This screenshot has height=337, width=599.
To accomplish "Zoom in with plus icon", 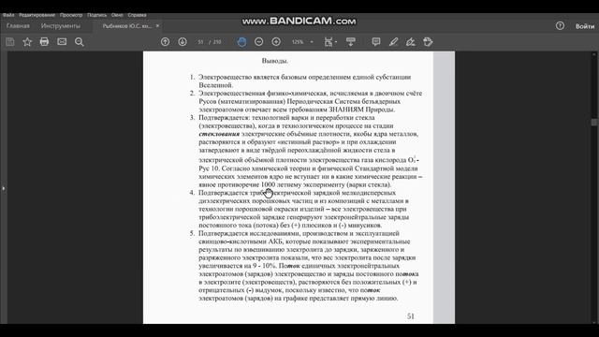I will pyautogui.click(x=276, y=42).
